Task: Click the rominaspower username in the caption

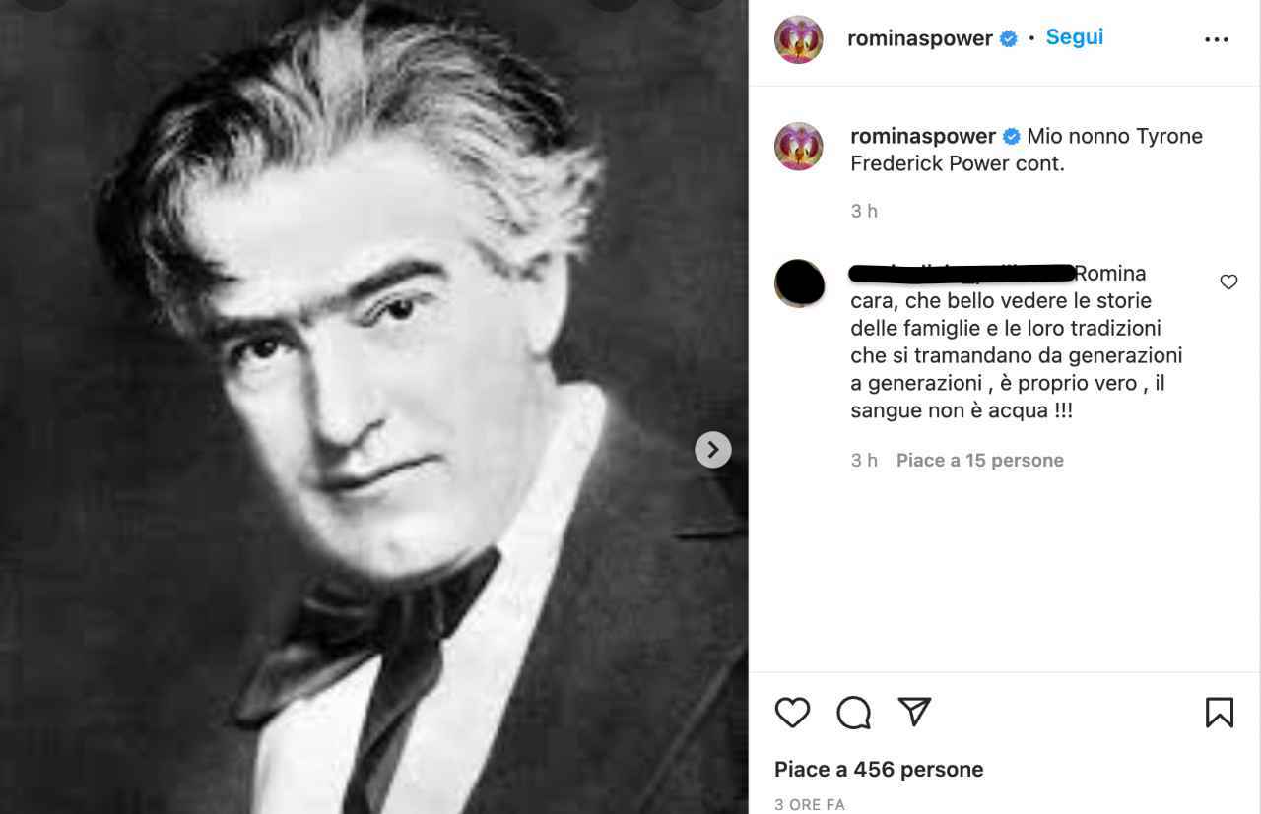Action: pos(922,136)
